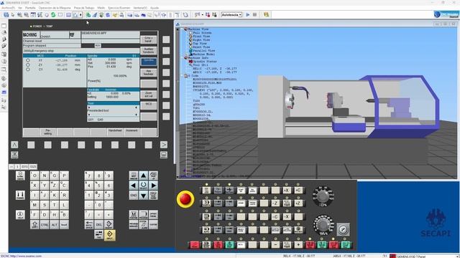Open the Pieza de Trabajo menu
The image size is (460, 258).
[84, 8]
